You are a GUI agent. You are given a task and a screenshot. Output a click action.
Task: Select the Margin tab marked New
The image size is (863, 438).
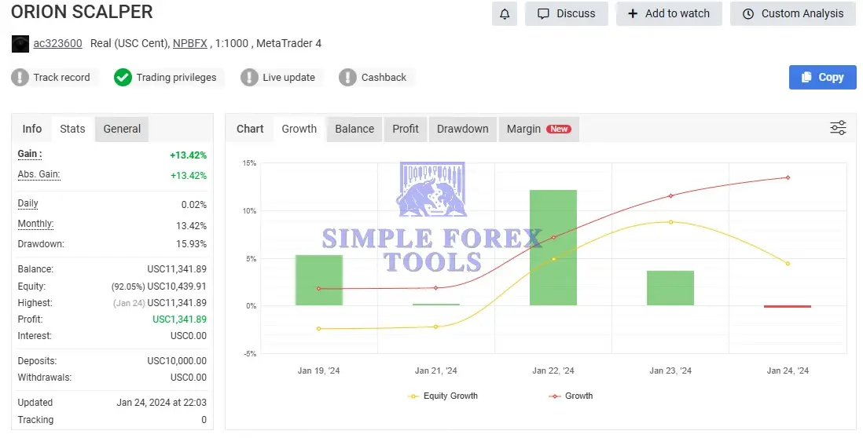(538, 129)
